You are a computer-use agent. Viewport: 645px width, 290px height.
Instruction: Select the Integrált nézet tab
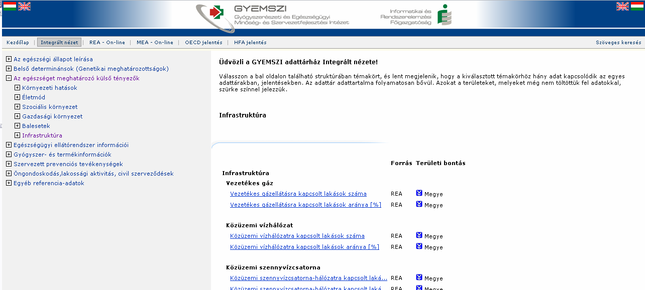point(59,43)
